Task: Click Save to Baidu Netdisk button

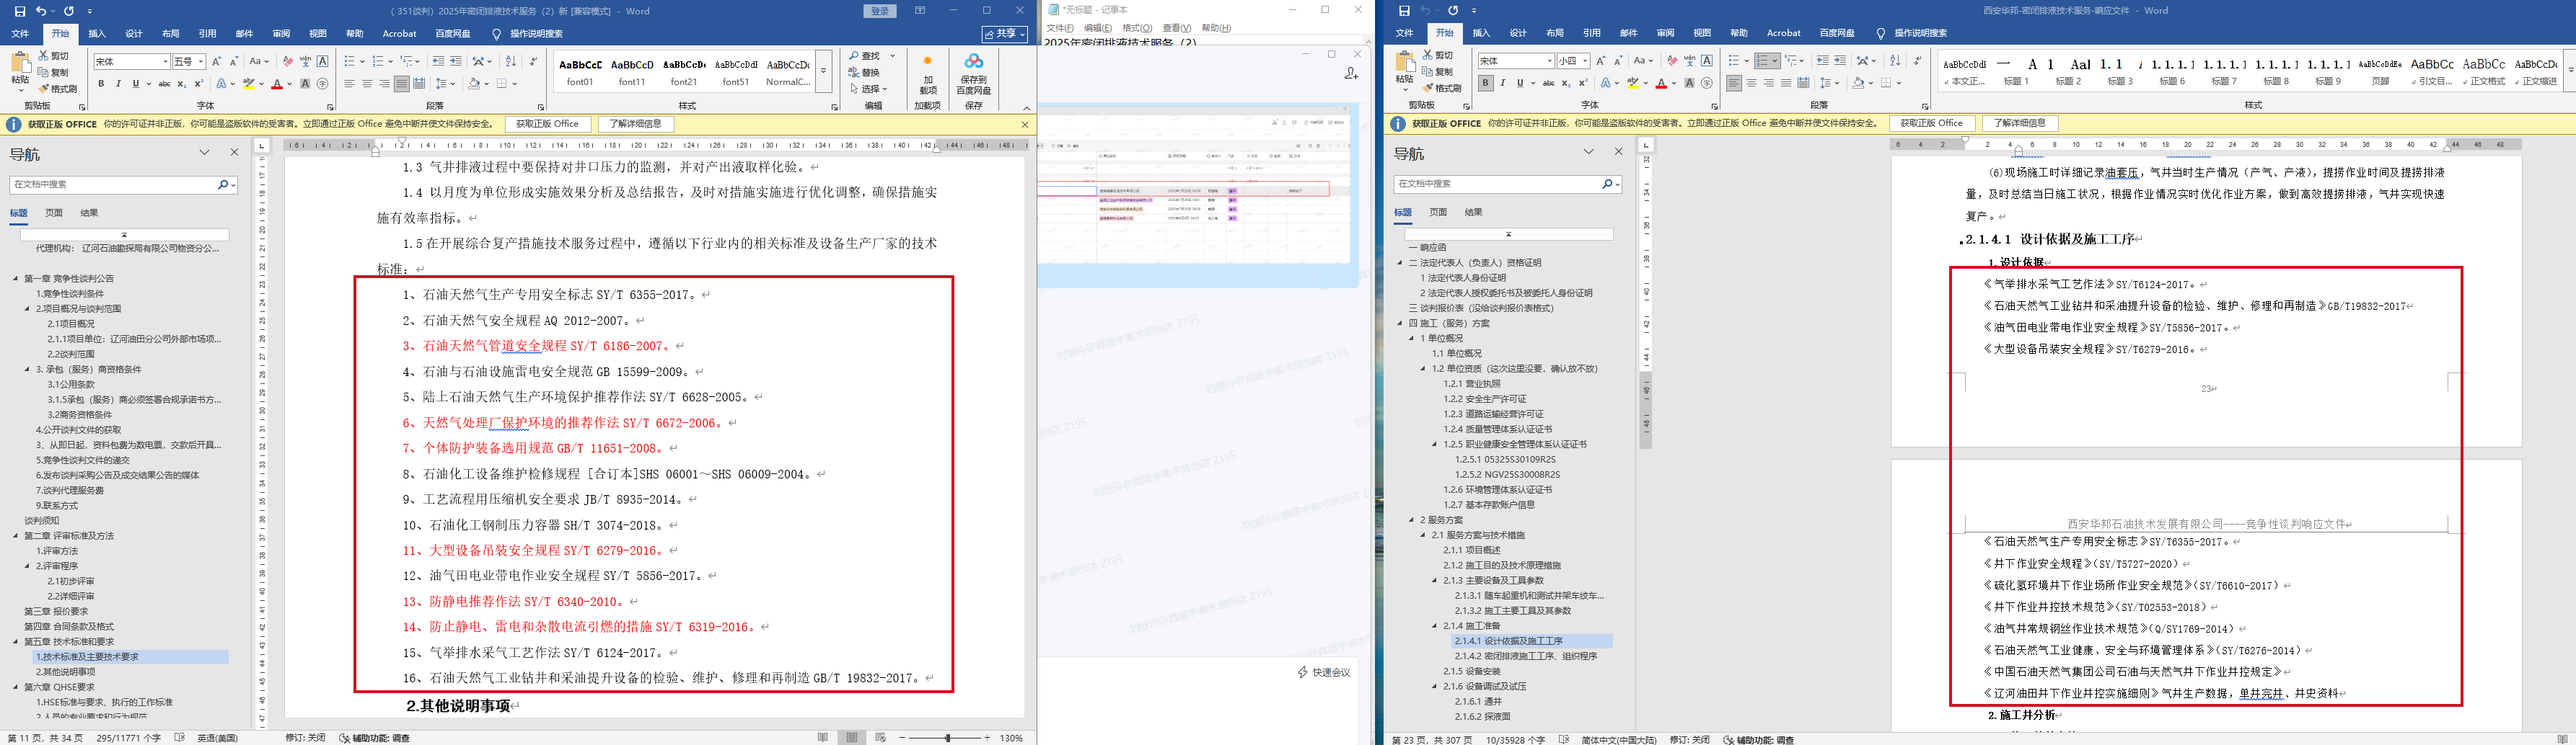Action: tap(974, 75)
